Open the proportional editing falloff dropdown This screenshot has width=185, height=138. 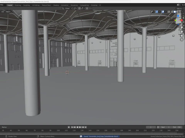coord(91,8)
